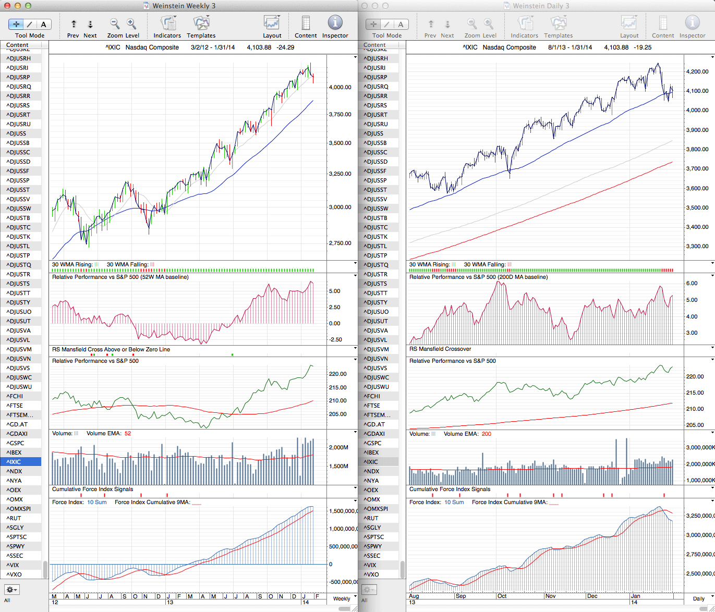The width and height of the screenshot is (715, 612).
Task: Open Inspector in the Daily window toolbar
Action: click(x=692, y=23)
